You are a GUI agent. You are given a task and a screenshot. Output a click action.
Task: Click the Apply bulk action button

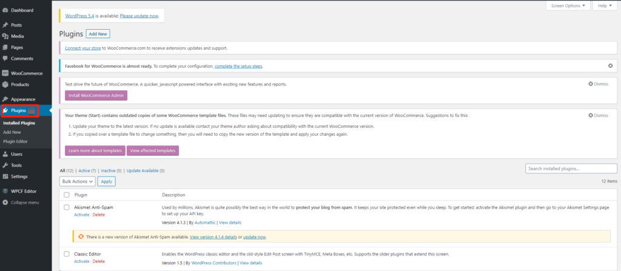(x=107, y=181)
